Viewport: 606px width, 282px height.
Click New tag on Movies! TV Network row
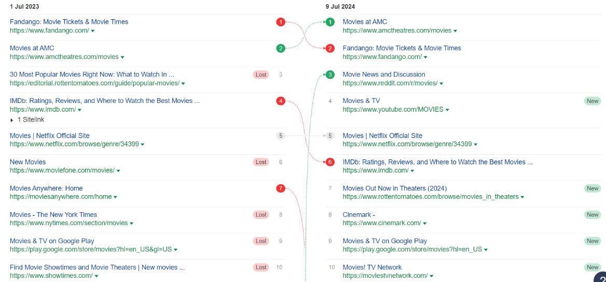593,268
